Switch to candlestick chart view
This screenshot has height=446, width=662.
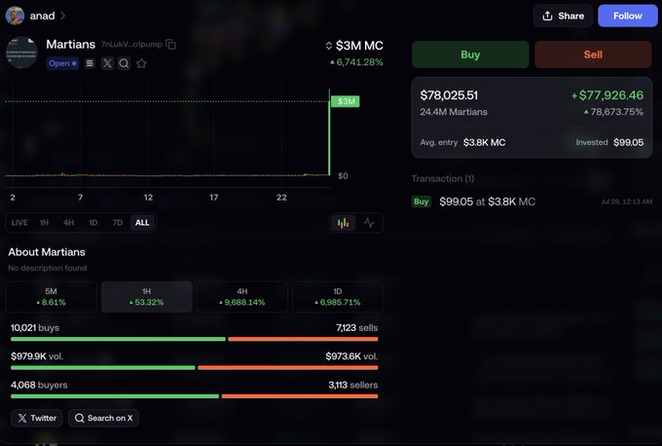point(344,223)
